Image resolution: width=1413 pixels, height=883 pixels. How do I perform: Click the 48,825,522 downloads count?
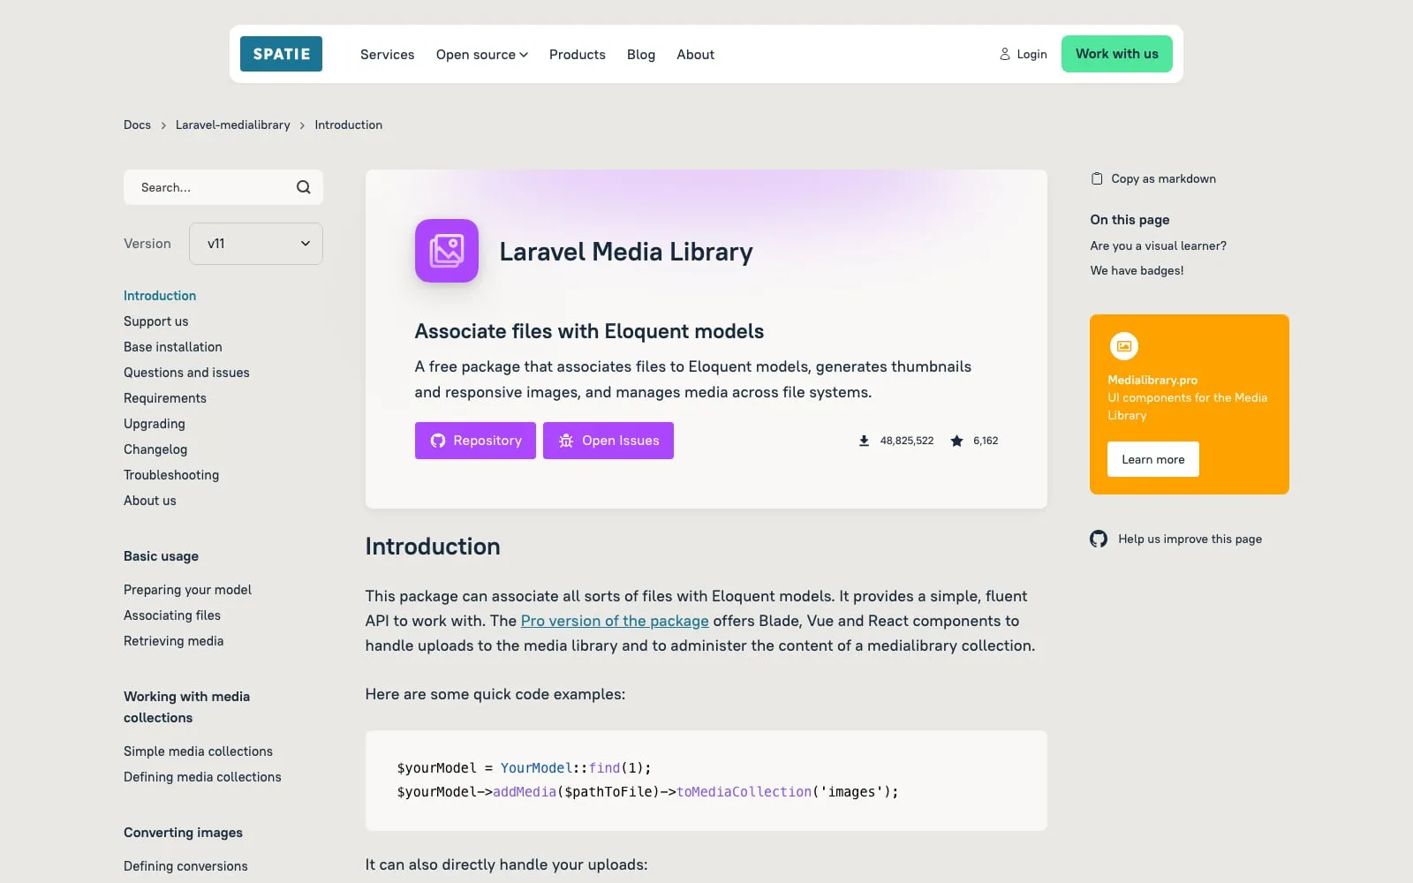[x=907, y=441]
